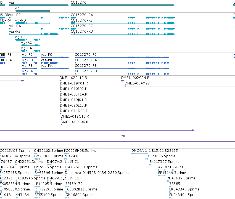Click the DMG7A2_2.L15.C1 EST label
This screenshot has height=199, width=235.
coord(63,179)
